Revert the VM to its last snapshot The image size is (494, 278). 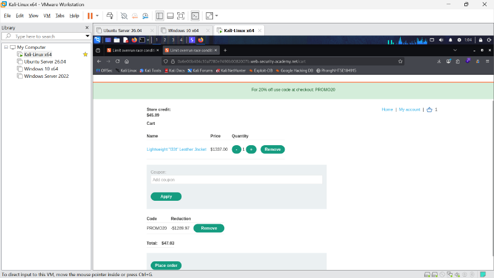(x=135, y=16)
